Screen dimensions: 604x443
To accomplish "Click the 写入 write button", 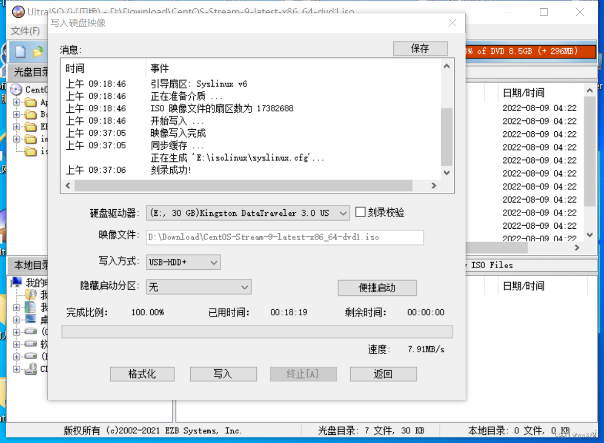I will coord(223,374).
